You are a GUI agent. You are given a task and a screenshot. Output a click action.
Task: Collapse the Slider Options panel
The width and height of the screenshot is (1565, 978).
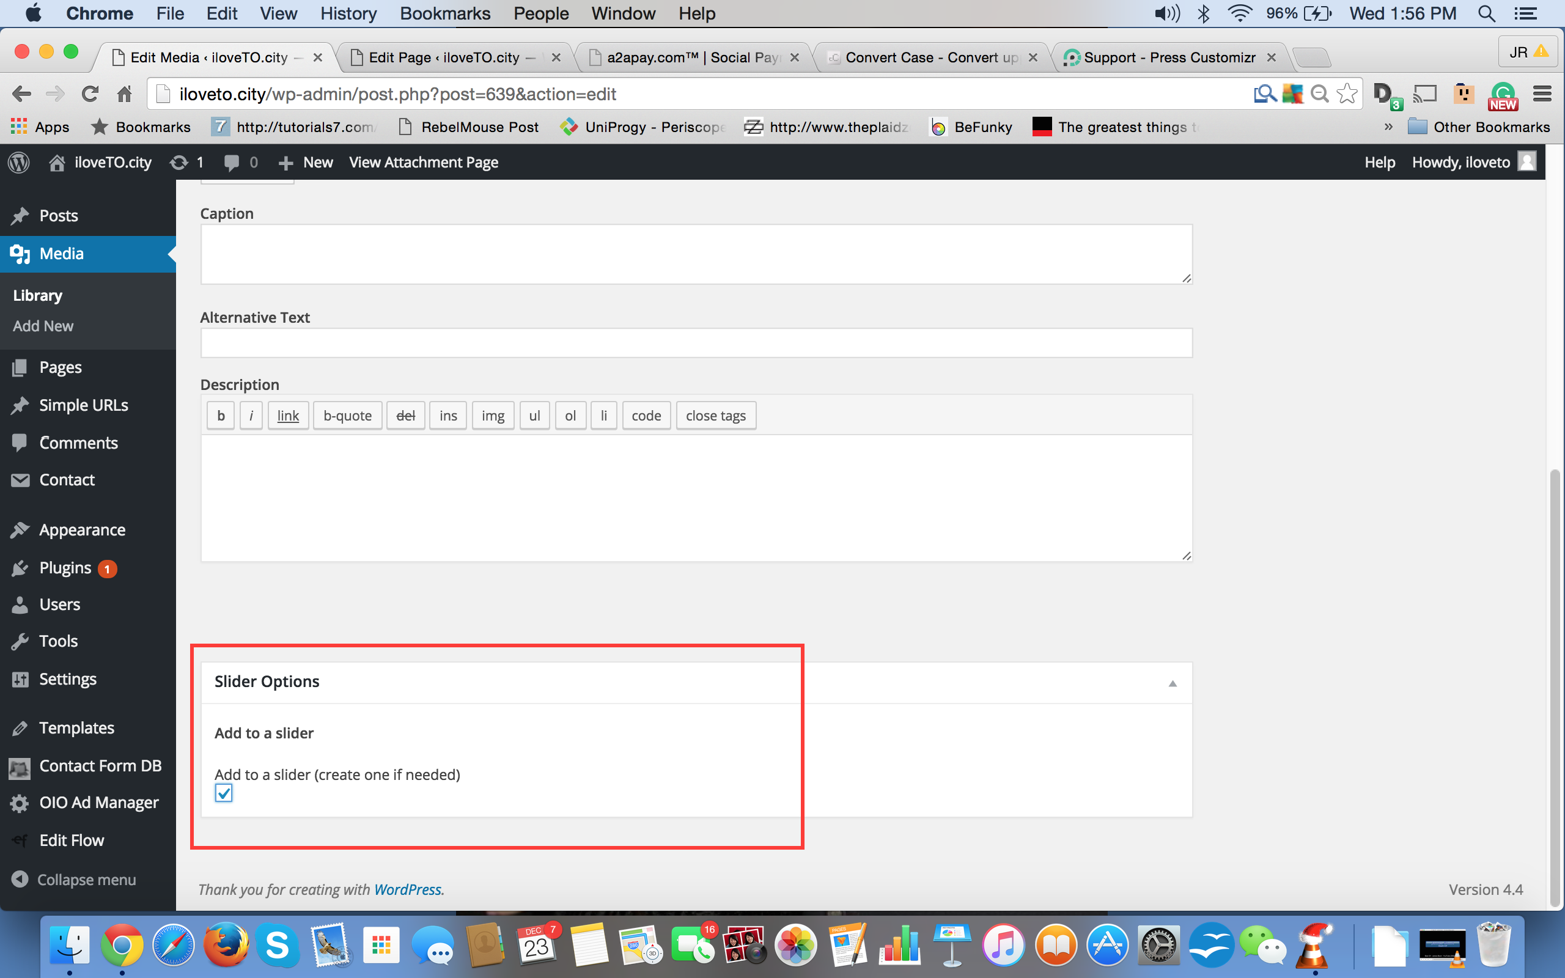click(1173, 683)
